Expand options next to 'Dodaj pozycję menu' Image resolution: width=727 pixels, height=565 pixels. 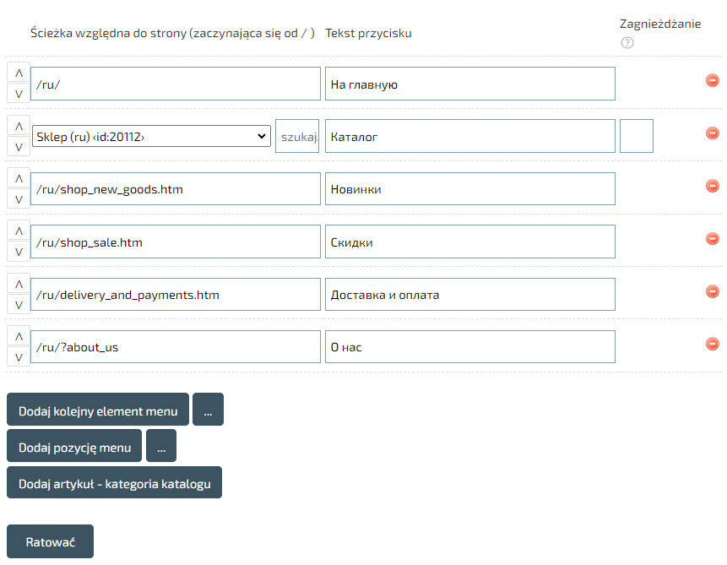[161, 446]
